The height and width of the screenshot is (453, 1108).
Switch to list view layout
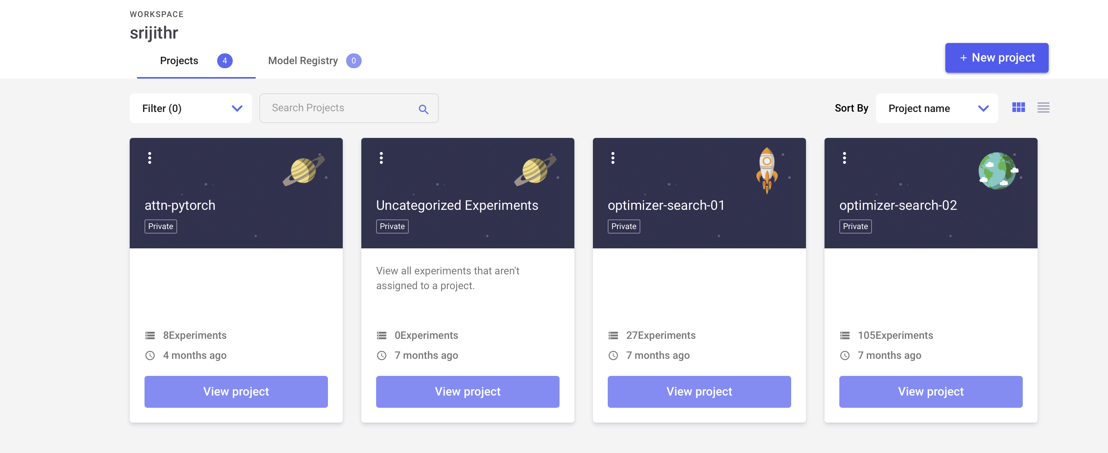[x=1043, y=108]
